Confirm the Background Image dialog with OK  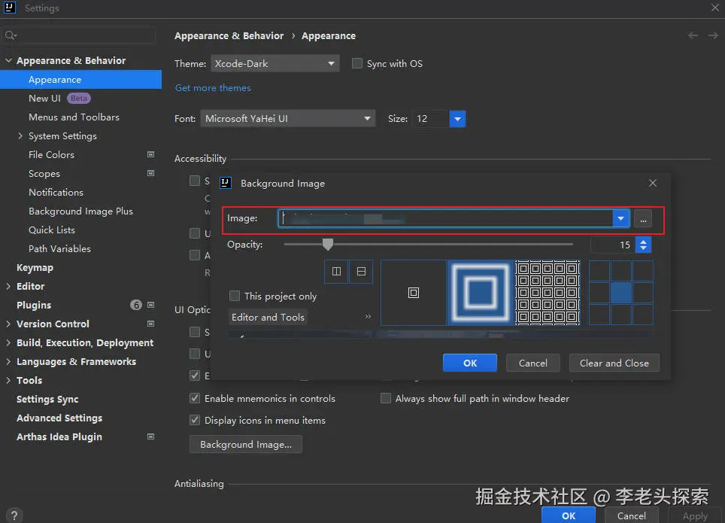click(x=470, y=363)
